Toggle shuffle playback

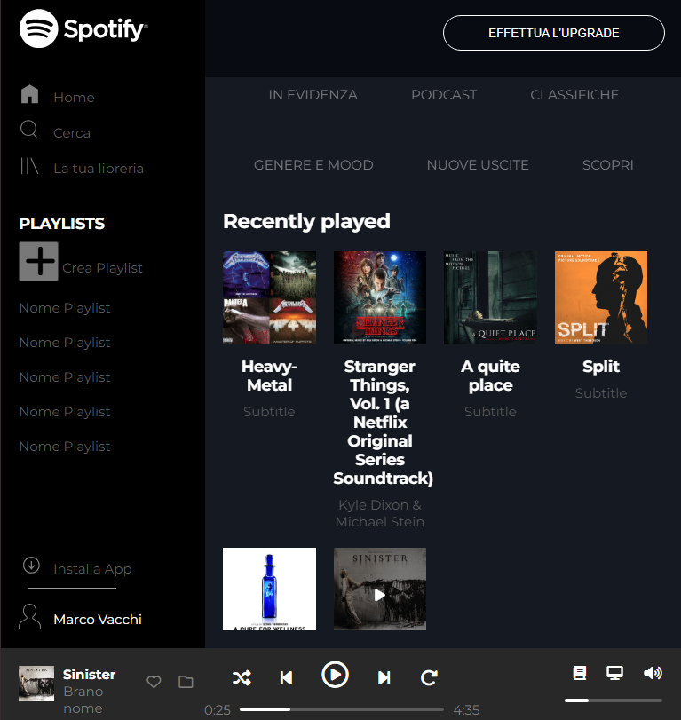(242, 678)
